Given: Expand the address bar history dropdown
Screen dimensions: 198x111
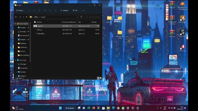Looking at the screenshot, I should coord(78,17).
